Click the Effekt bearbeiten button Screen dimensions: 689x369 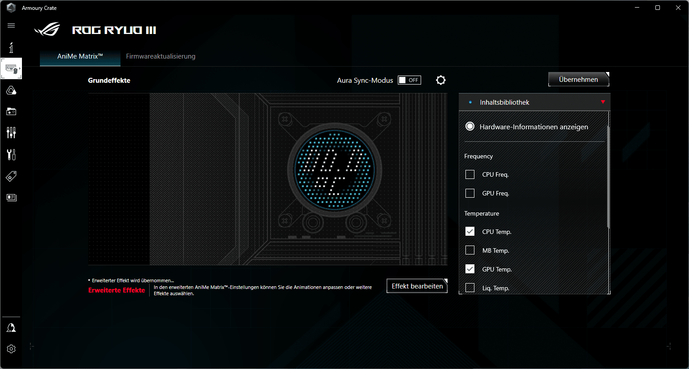tap(417, 286)
